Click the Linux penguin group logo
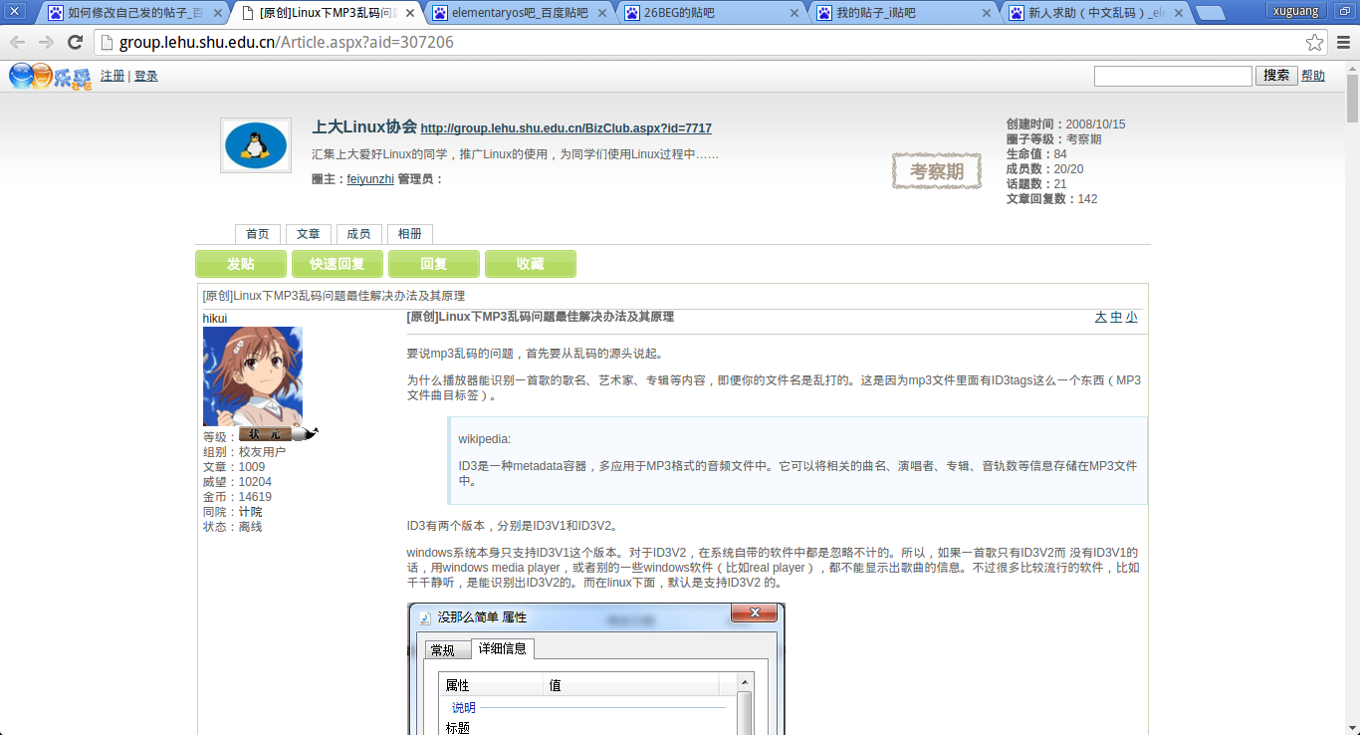The height and width of the screenshot is (735, 1360). [x=256, y=145]
